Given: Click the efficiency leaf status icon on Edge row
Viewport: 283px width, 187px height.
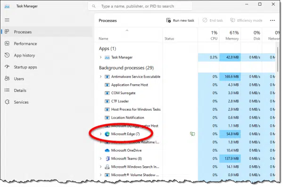Looking at the screenshot, I should click(x=192, y=134).
